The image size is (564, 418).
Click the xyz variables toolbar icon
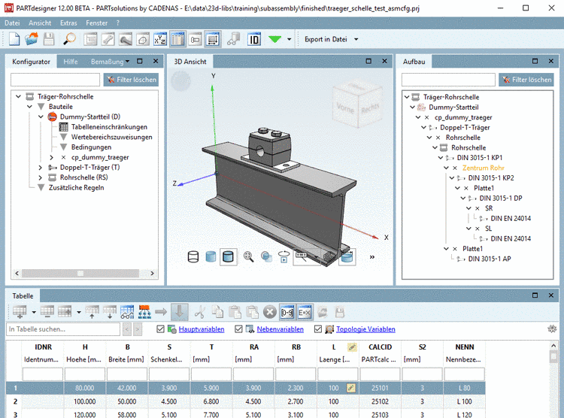(x=159, y=39)
